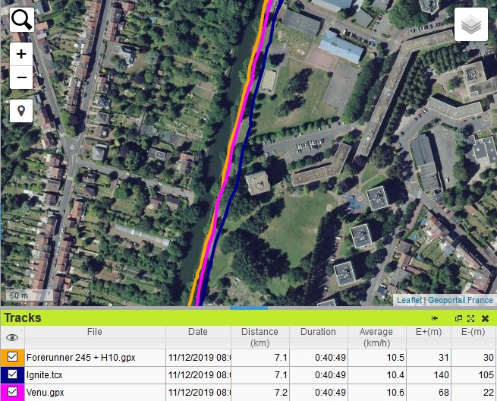497x401 pixels.
Task: Zoom in on the map
Action: click(21, 54)
